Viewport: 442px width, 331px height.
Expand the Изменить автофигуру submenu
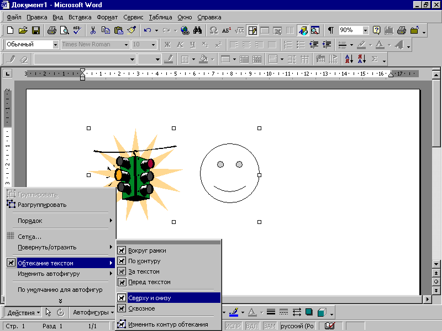click(60, 274)
